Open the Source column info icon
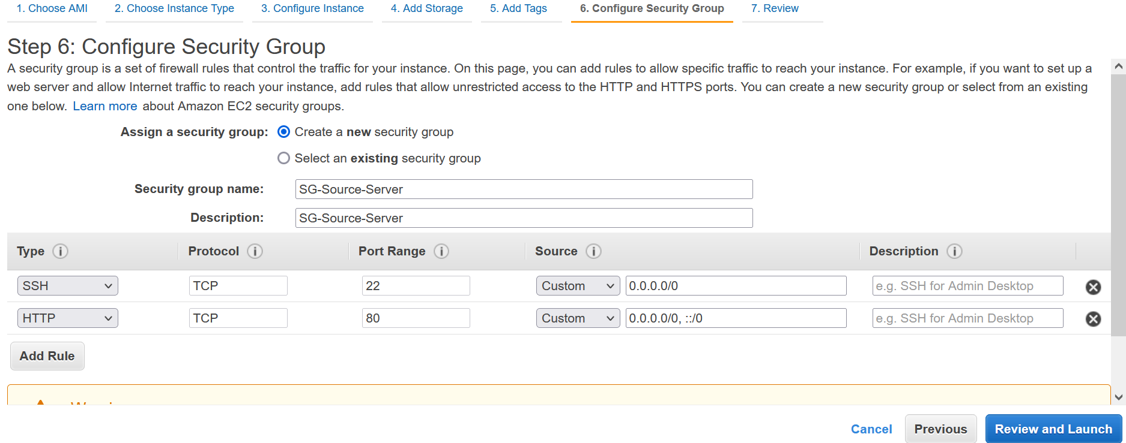This screenshot has width=1126, height=443. pos(593,251)
